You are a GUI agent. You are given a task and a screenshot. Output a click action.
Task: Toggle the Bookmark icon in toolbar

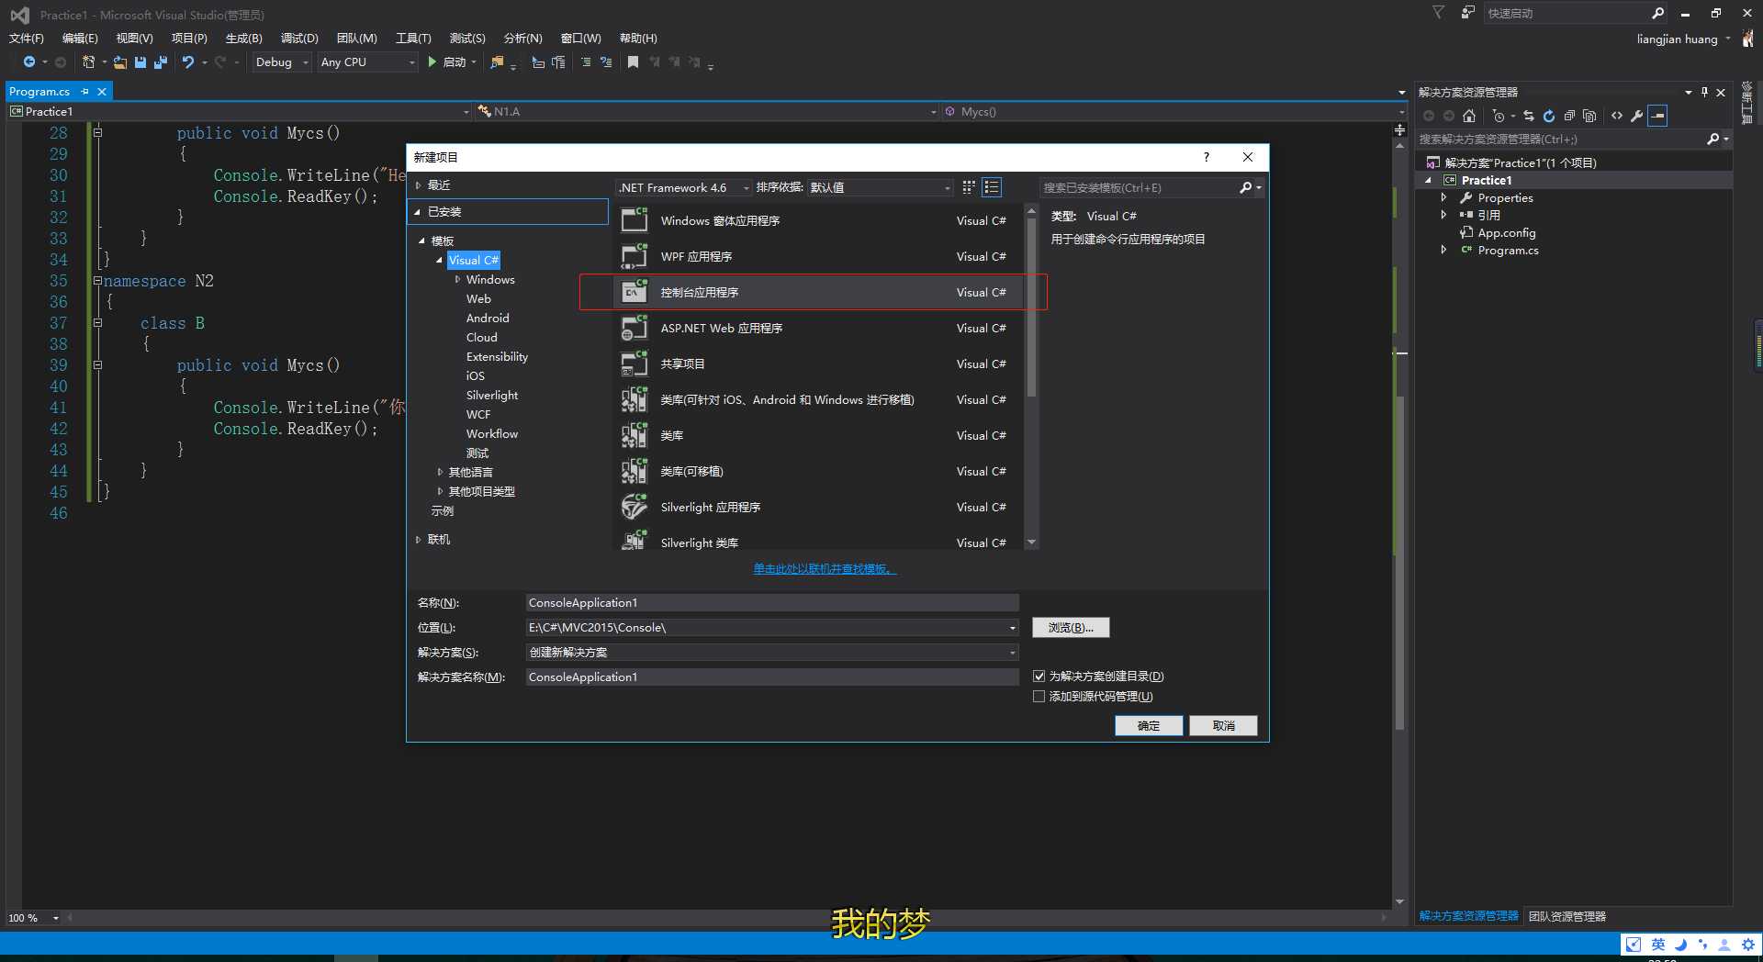pos(633,62)
